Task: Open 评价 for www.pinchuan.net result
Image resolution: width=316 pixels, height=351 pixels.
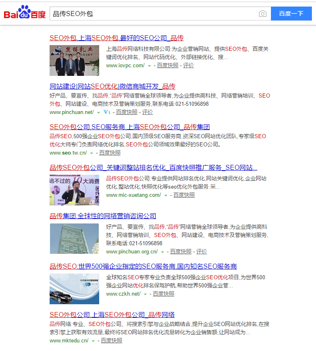Action: tap(148, 112)
